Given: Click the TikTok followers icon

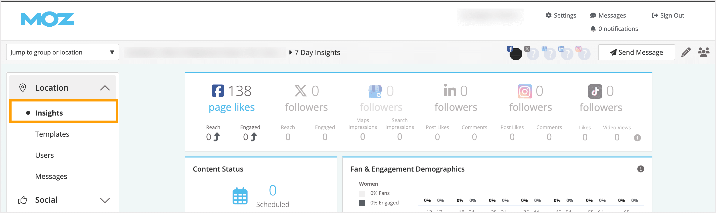Looking at the screenshot, I should pos(595,91).
